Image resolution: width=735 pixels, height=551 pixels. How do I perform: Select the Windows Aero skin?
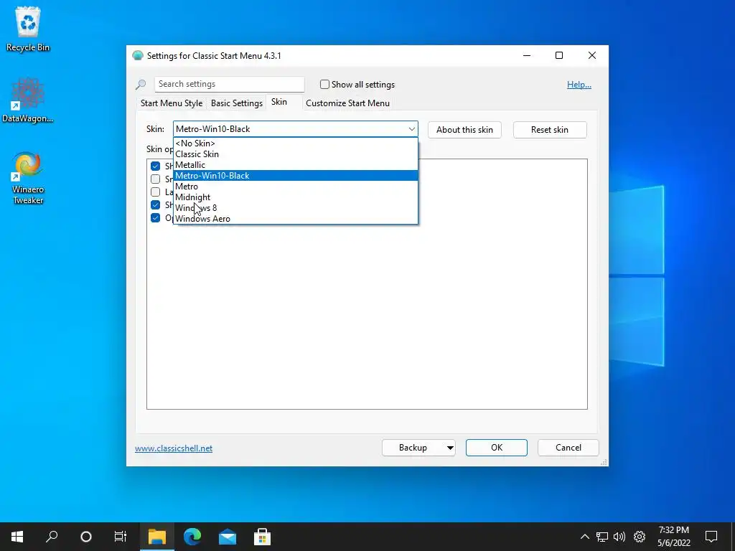[295, 219]
